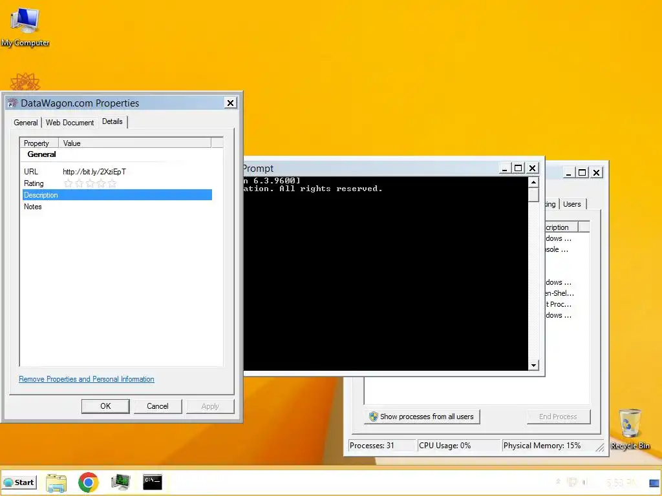Minimize the Command Prompt window
The height and width of the screenshot is (496, 662).
click(504, 169)
